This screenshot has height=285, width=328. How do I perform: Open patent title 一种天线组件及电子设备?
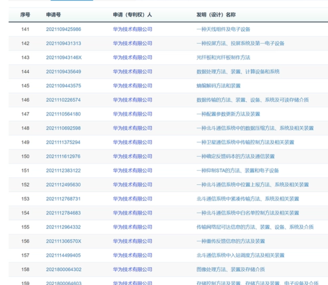click(223, 29)
